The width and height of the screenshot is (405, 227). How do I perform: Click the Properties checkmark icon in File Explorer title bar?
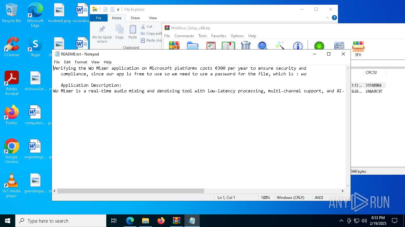point(105,9)
